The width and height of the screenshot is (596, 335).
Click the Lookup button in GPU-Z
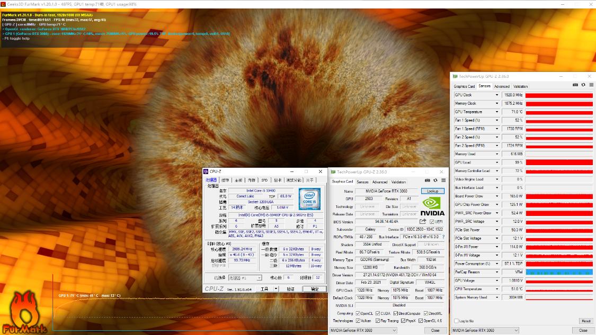(x=433, y=191)
